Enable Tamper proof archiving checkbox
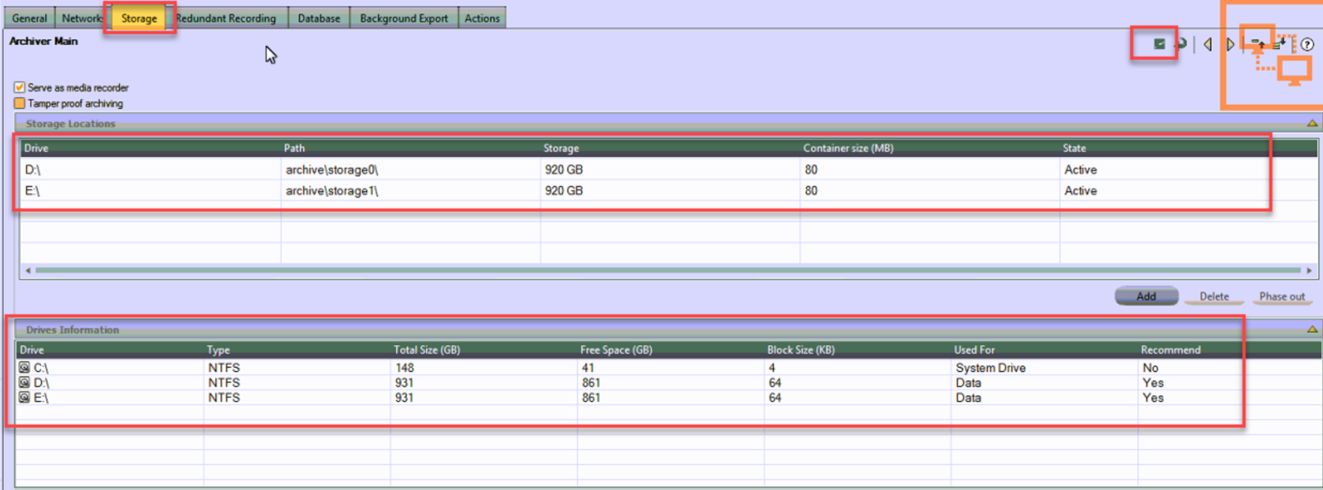The height and width of the screenshot is (490, 1323). point(20,103)
